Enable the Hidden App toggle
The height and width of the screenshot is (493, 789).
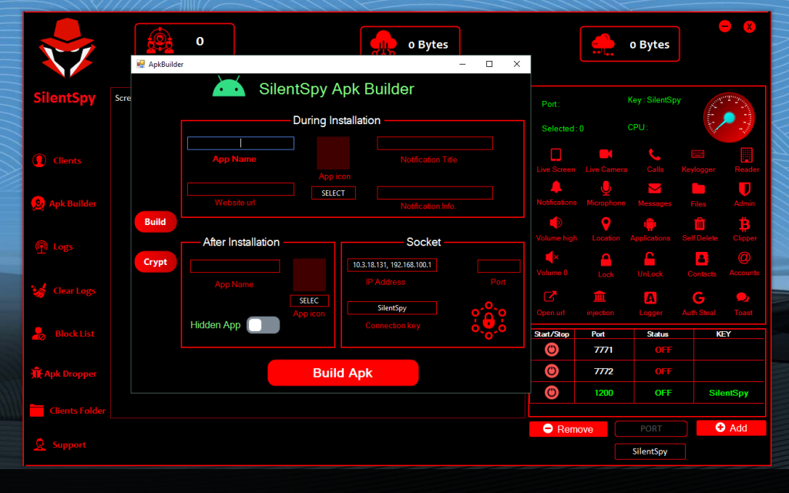tap(262, 325)
